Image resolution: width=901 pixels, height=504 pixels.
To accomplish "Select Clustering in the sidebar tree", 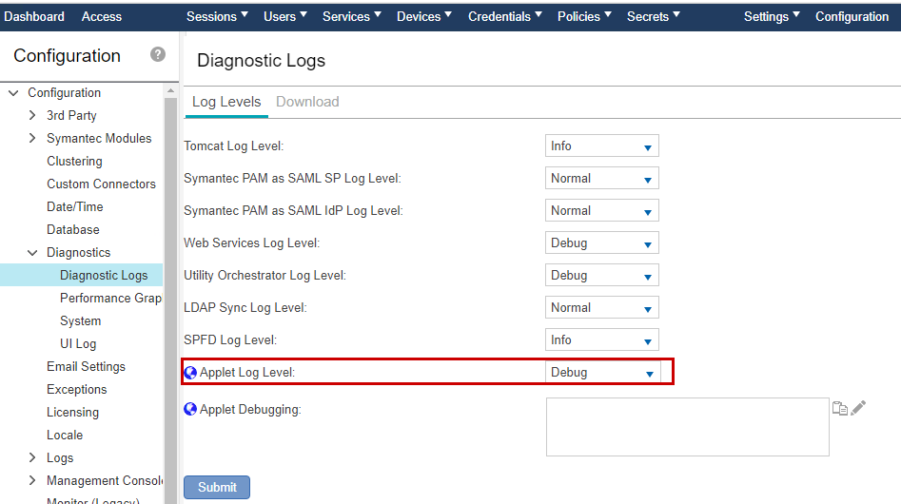I will [75, 162].
